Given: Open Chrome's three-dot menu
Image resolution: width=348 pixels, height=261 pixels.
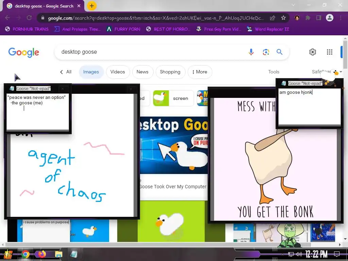Looking at the screenshot, I should point(341,18).
